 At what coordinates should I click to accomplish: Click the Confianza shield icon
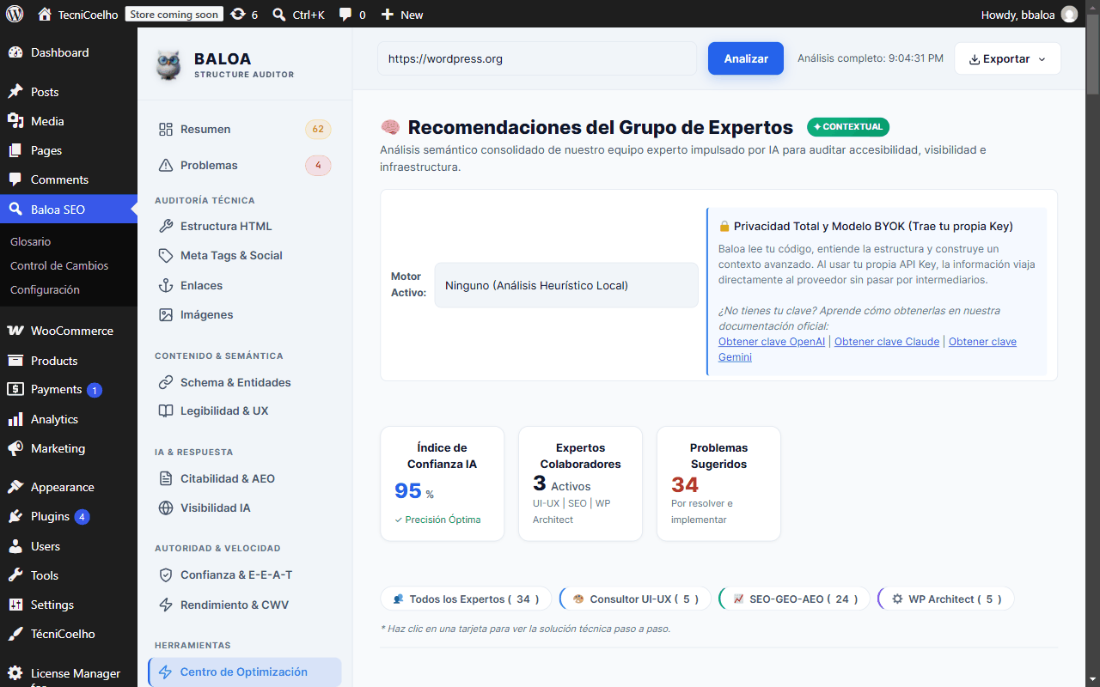tap(166, 575)
